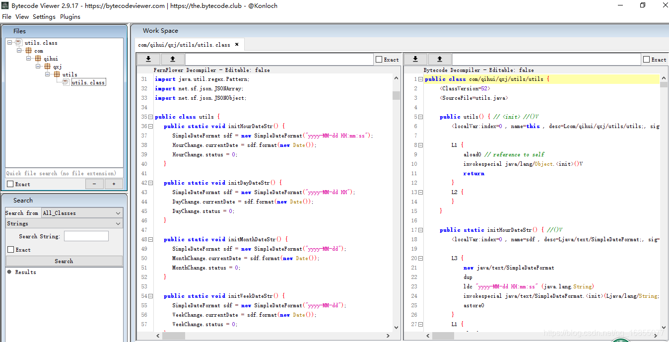
Task: Click the Bytecode Viewer app icon in title bar
Action: [x=5, y=5]
